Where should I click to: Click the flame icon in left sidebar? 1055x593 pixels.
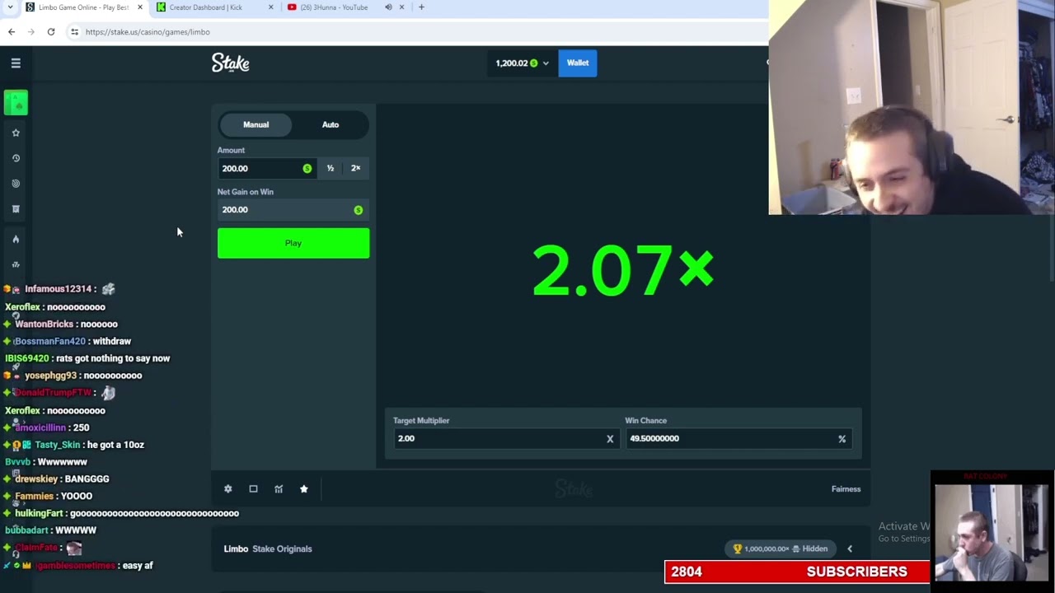[16, 239]
